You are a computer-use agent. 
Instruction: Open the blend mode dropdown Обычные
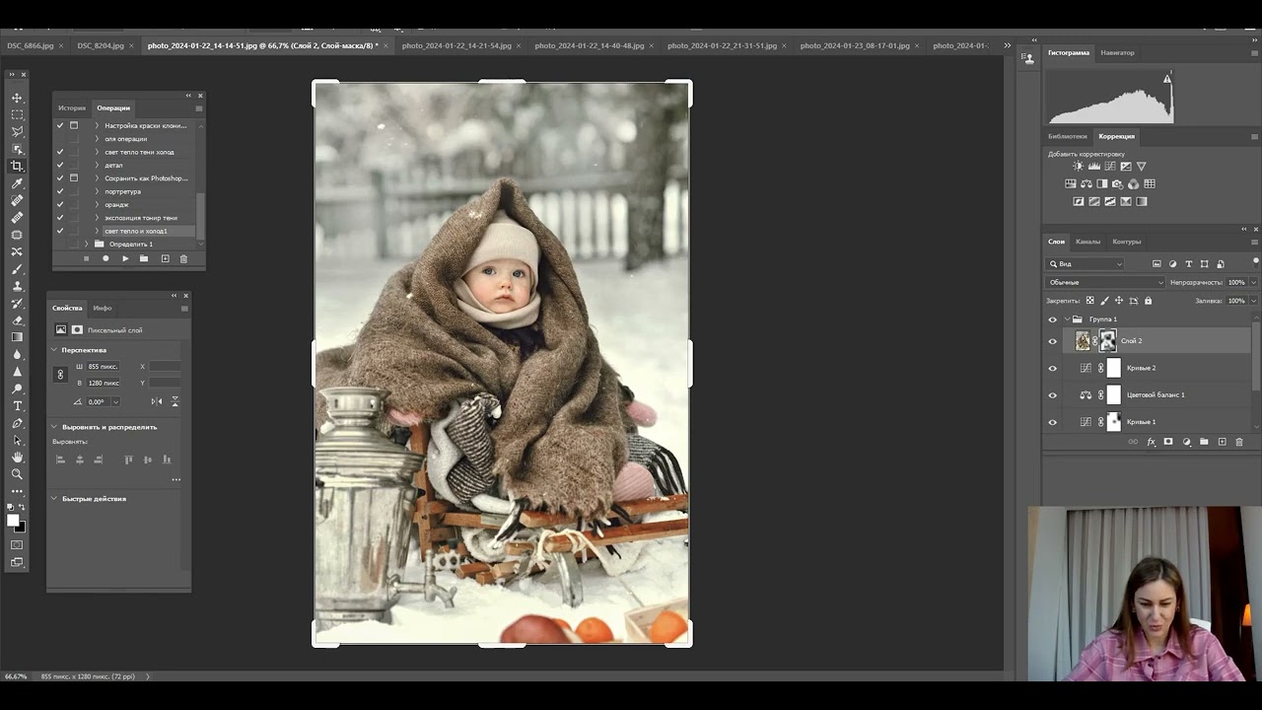click(1105, 282)
